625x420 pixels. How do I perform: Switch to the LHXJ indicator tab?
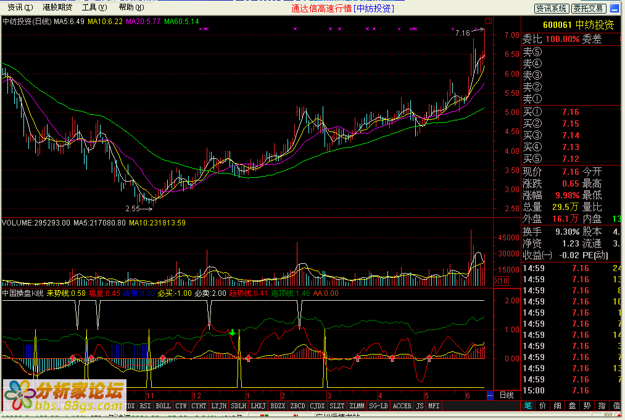tap(258, 406)
